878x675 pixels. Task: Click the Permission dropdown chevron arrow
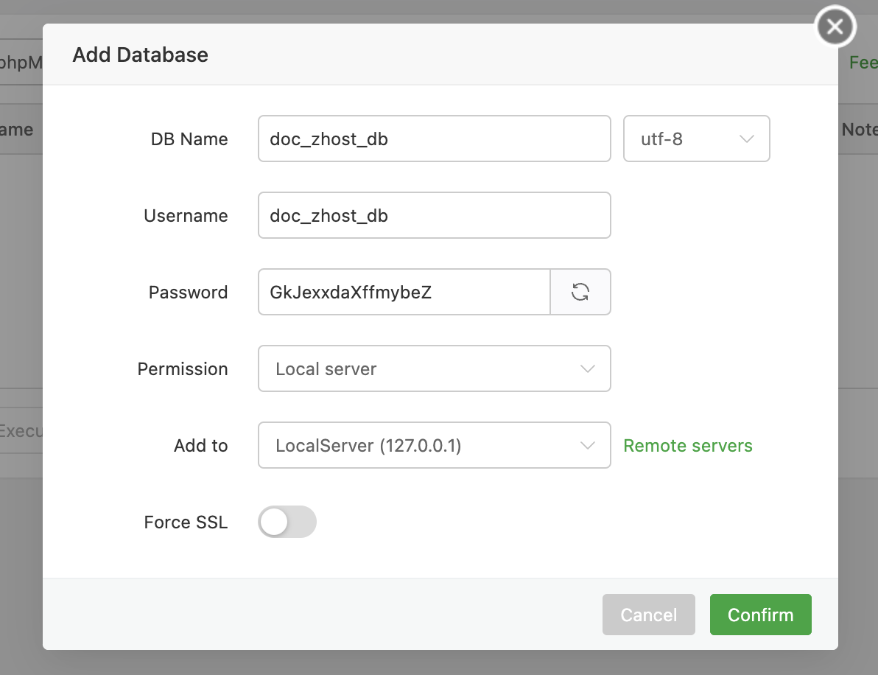click(588, 368)
